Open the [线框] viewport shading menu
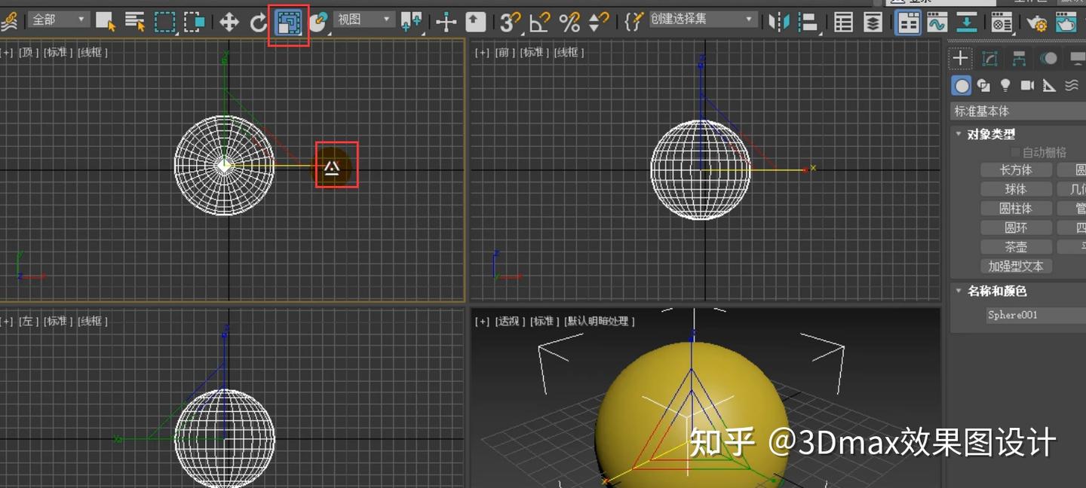The height and width of the screenshot is (488, 1086). click(92, 52)
